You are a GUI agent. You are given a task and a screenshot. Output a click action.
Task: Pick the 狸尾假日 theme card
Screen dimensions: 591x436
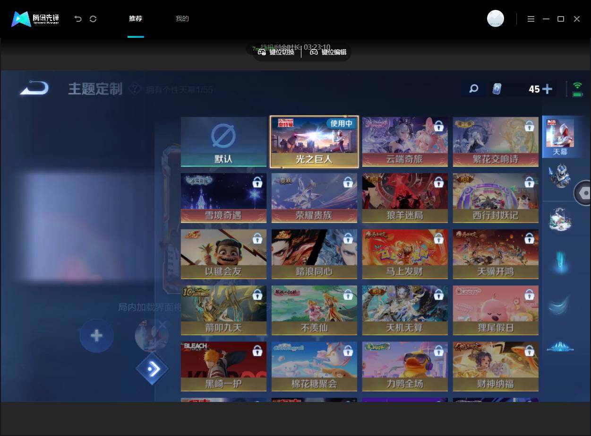pyautogui.click(x=496, y=310)
